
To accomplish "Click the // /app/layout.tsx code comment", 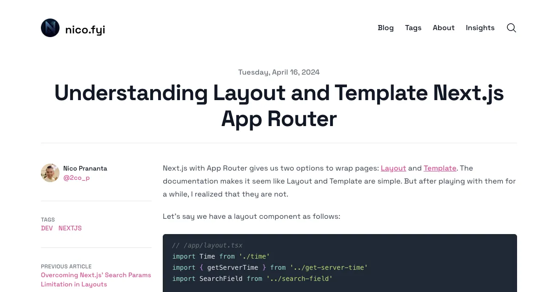I will tap(207, 245).
